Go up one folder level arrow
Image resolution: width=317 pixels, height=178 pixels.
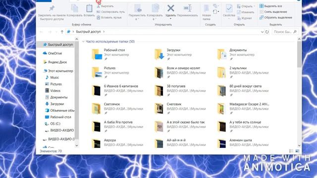pyautogui.click(x=62, y=32)
